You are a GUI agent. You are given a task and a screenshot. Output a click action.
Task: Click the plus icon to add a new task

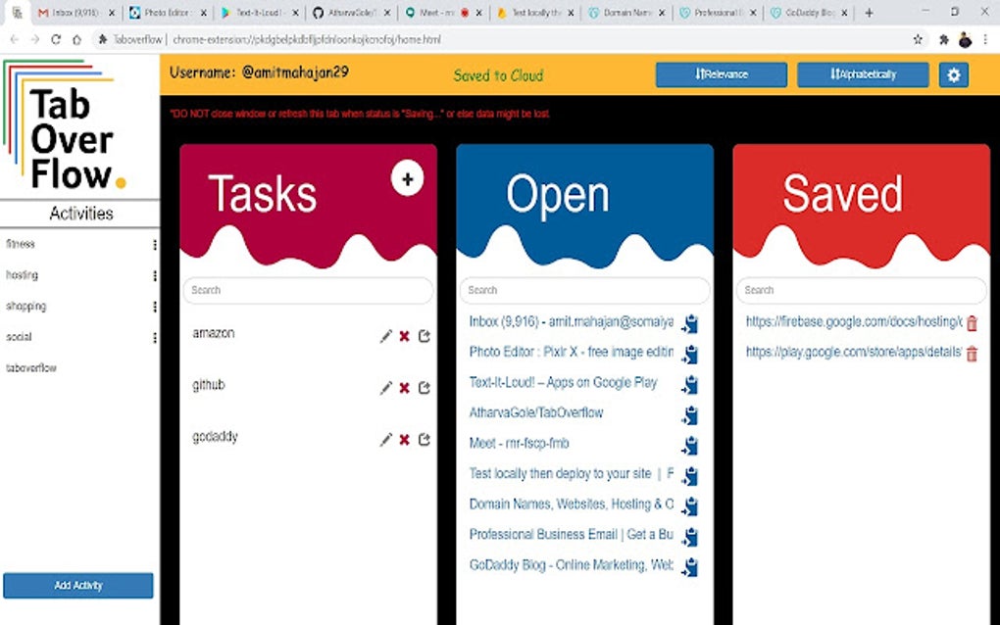[407, 179]
